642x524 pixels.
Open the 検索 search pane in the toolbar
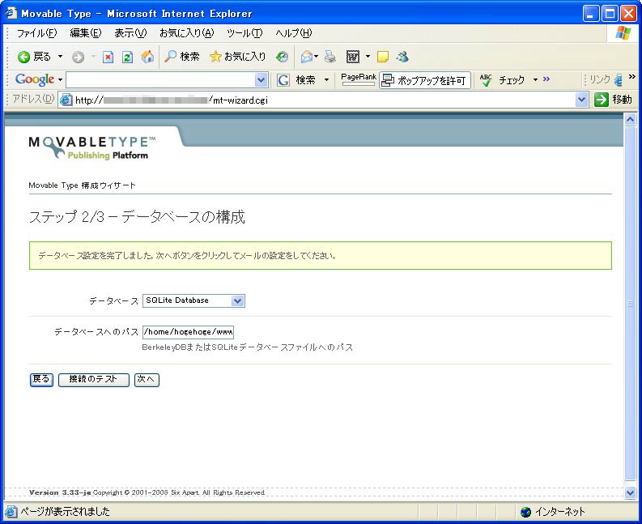pos(182,57)
